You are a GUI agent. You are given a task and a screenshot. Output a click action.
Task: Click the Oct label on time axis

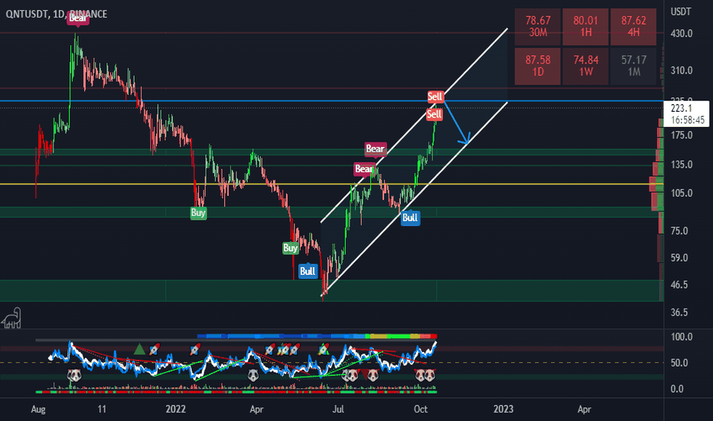(x=421, y=410)
